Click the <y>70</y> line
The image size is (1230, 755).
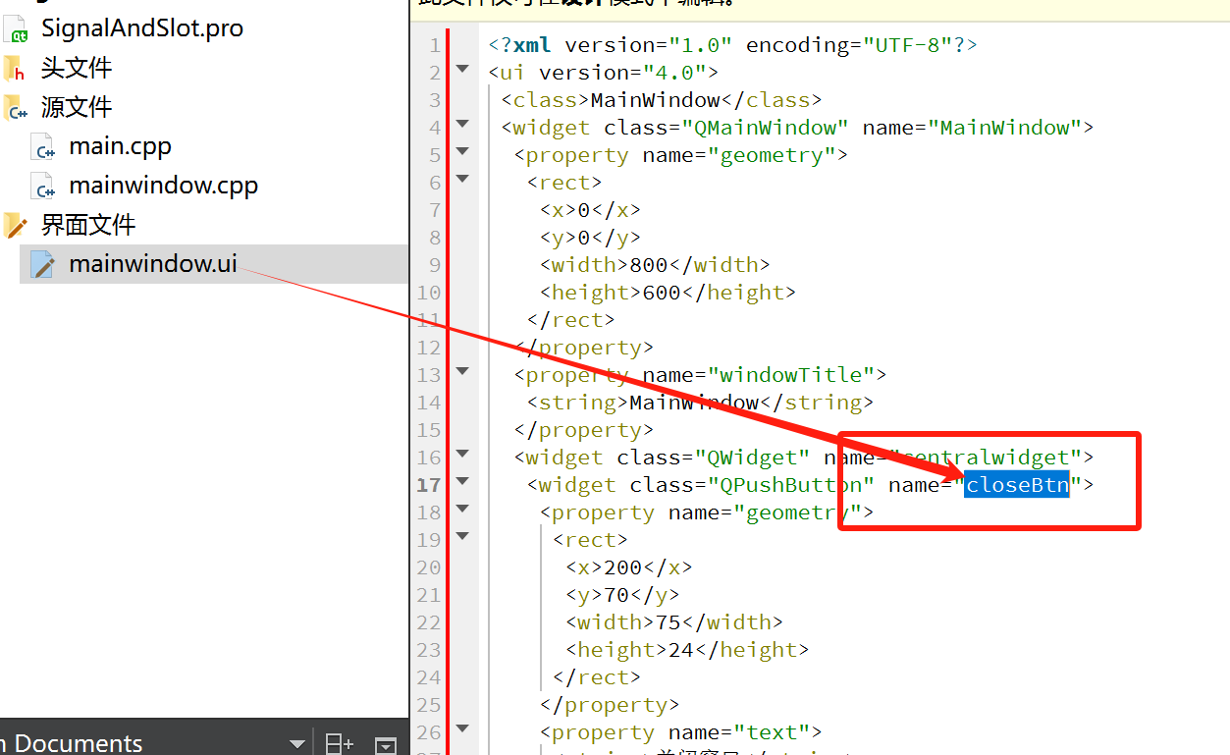click(x=622, y=594)
